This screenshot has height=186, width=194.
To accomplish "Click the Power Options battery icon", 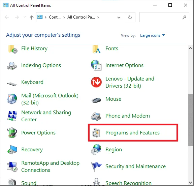I will pos(12,133).
